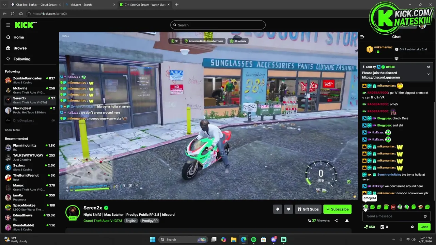Expand the gift leaderboard arrow
This screenshot has width=436, height=245.
(396, 59)
